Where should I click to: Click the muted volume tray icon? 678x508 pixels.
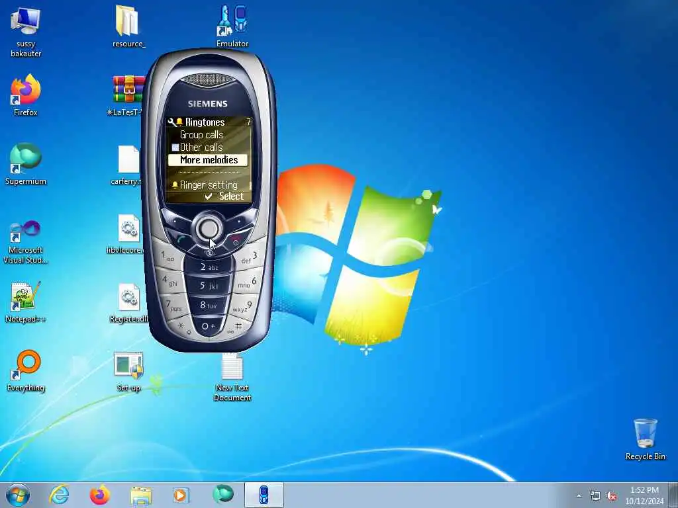pyautogui.click(x=611, y=496)
